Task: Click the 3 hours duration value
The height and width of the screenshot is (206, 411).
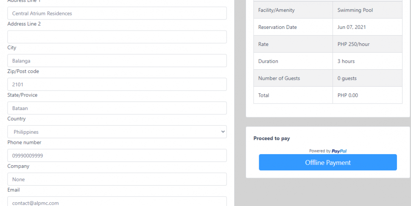Action: point(346,61)
